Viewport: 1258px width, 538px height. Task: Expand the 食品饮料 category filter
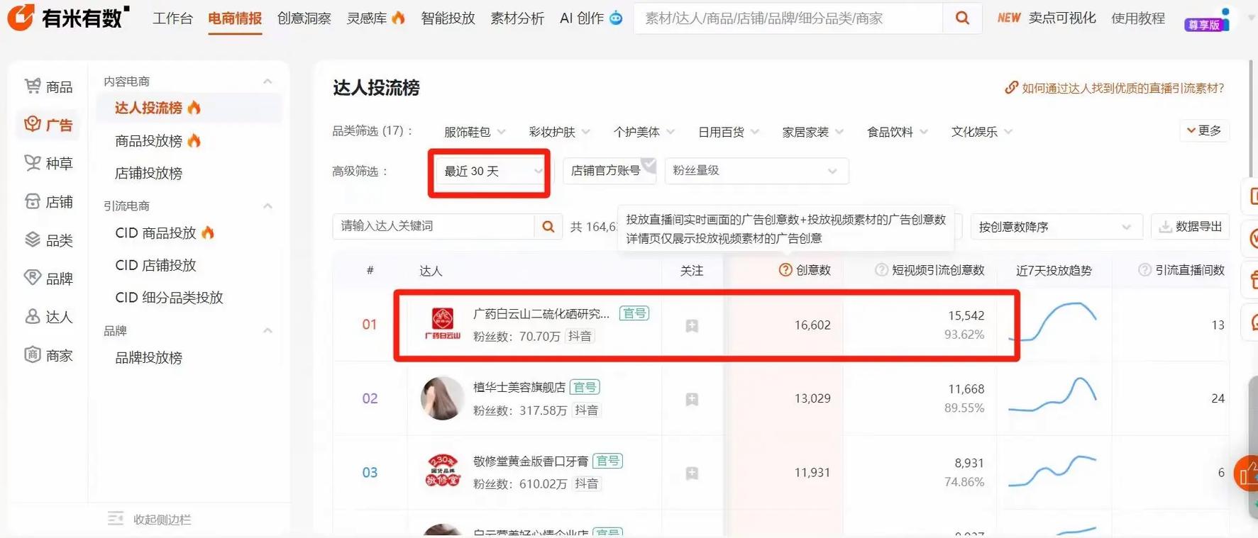coord(898,132)
